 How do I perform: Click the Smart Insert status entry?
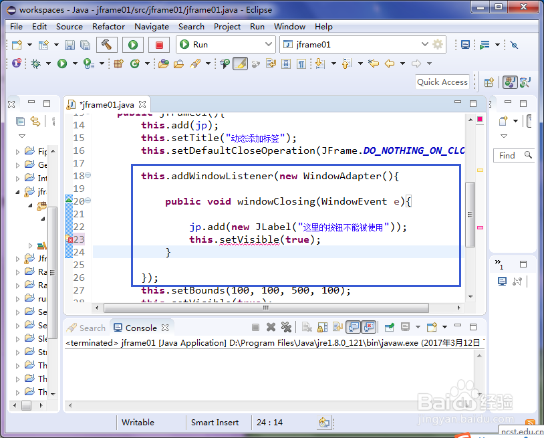pyautogui.click(x=215, y=423)
